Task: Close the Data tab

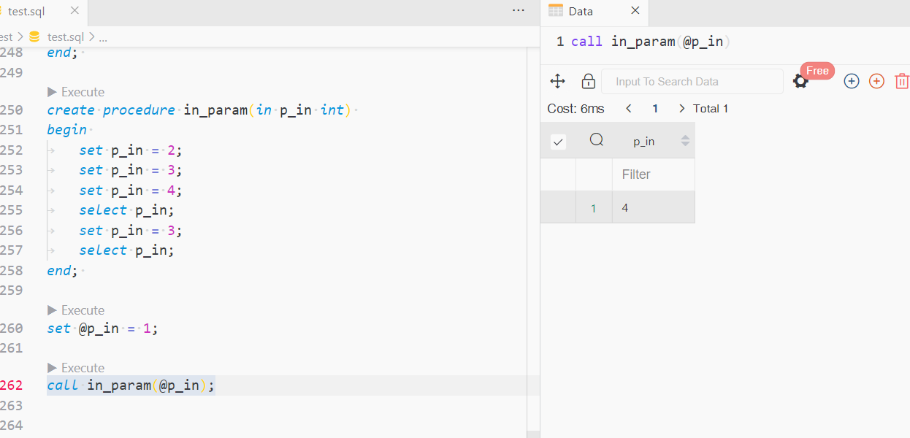Action: [x=635, y=10]
